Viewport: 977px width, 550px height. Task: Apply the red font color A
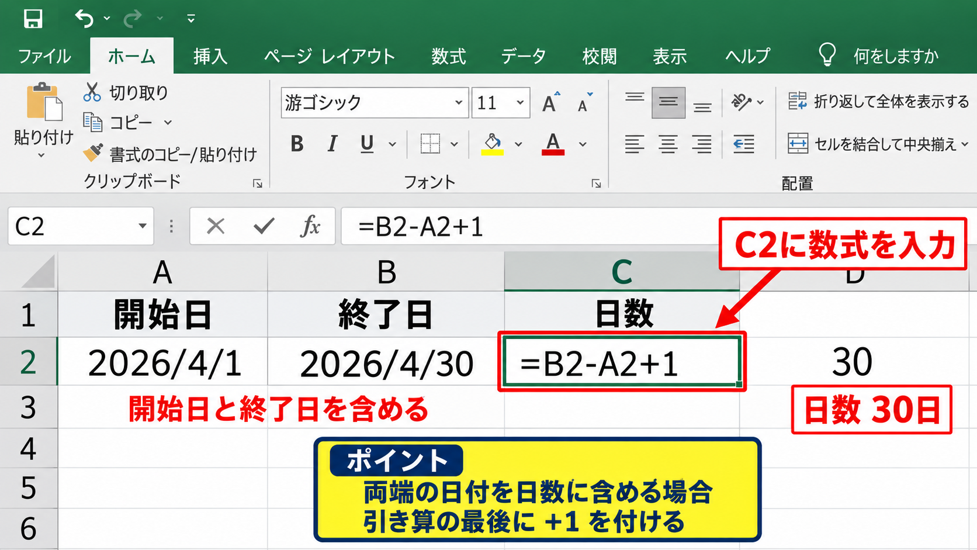point(553,144)
